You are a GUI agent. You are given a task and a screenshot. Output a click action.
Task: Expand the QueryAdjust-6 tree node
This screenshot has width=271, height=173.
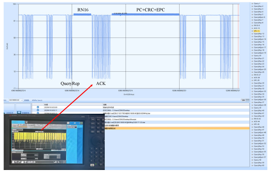(252, 17)
